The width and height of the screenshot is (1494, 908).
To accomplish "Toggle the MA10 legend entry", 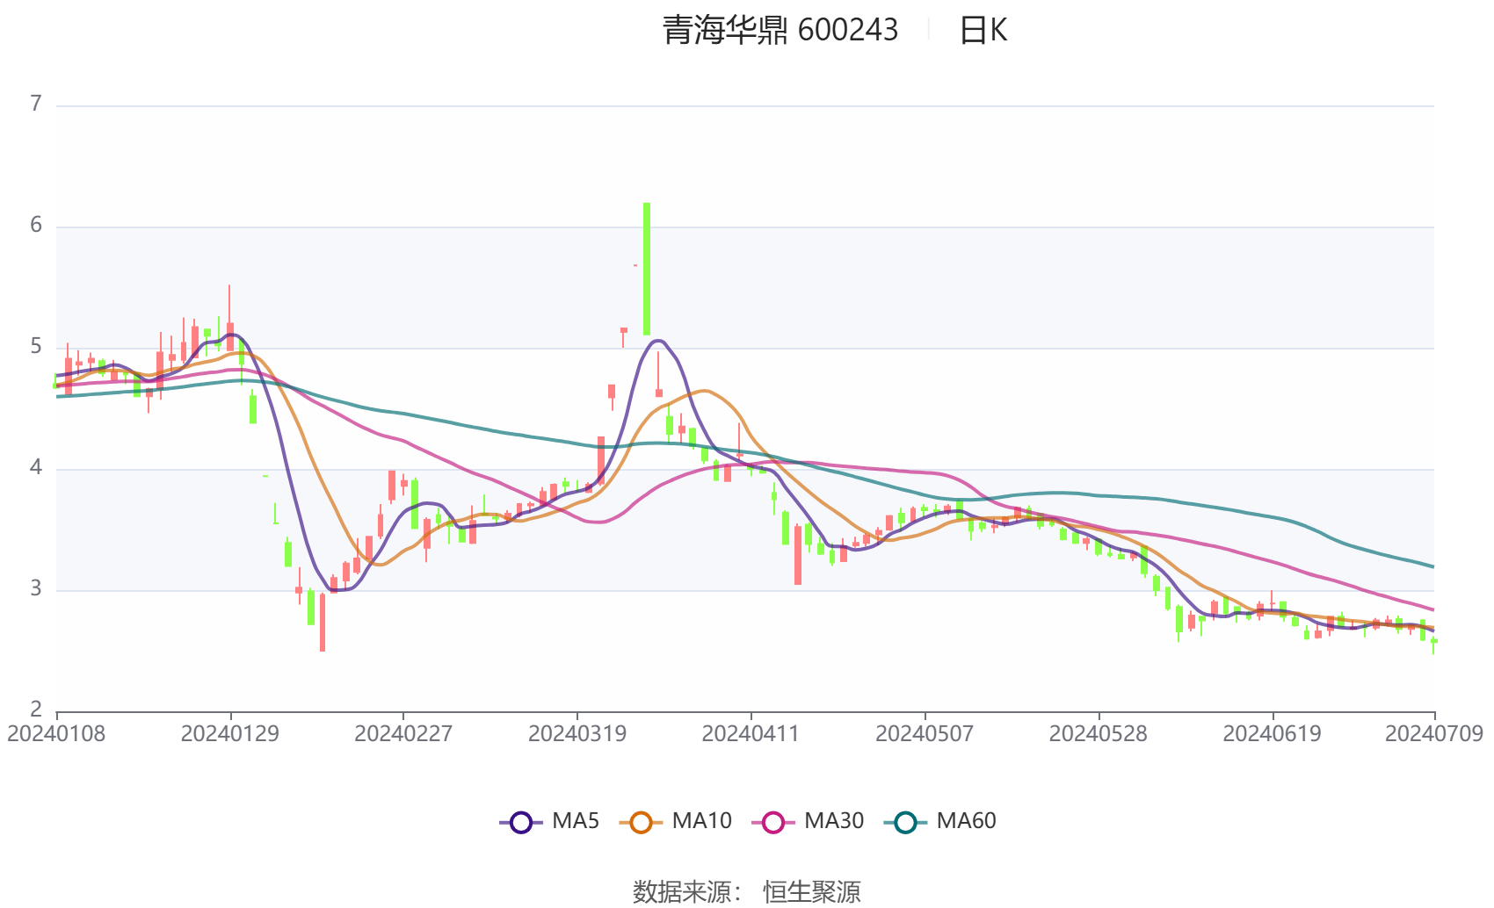I will coord(675,822).
